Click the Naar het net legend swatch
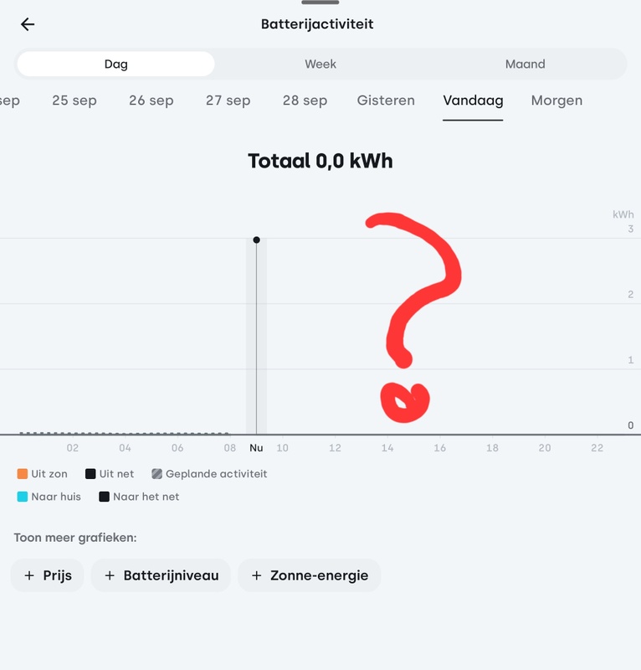This screenshot has height=670, width=641. pyautogui.click(x=105, y=497)
